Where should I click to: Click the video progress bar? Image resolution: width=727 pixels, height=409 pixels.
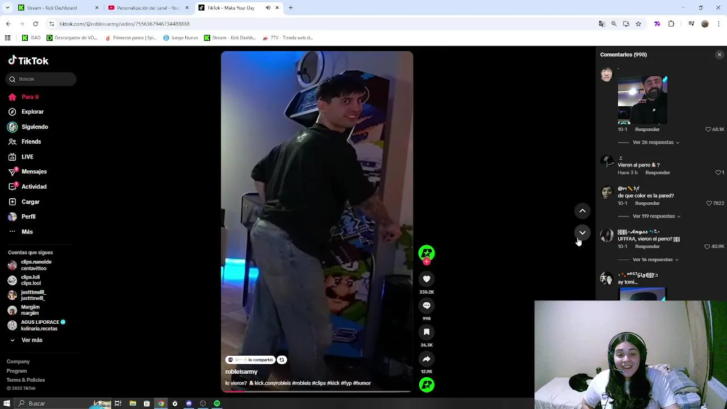tap(317, 391)
